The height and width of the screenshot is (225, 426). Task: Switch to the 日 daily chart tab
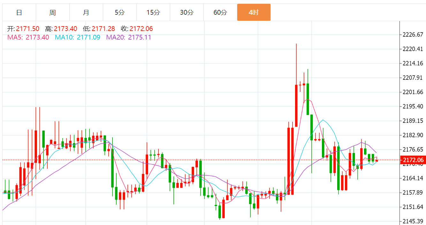point(19,12)
